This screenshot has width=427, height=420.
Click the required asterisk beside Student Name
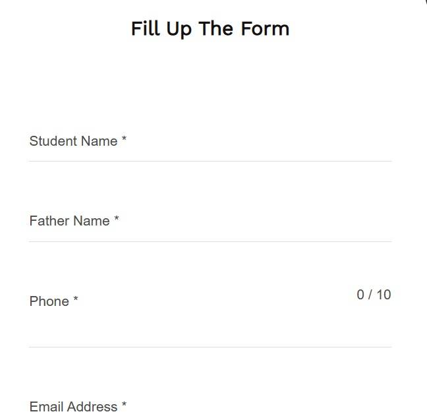click(x=124, y=140)
